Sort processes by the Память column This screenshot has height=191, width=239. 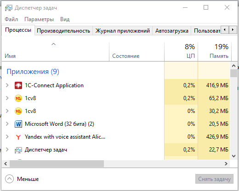tap(215, 51)
